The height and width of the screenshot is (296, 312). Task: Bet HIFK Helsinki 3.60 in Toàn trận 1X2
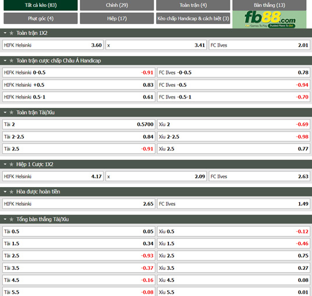coord(53,45)
